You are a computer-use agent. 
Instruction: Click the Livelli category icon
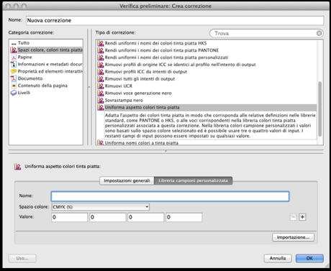pyautogui.click(x=14, y=93)
